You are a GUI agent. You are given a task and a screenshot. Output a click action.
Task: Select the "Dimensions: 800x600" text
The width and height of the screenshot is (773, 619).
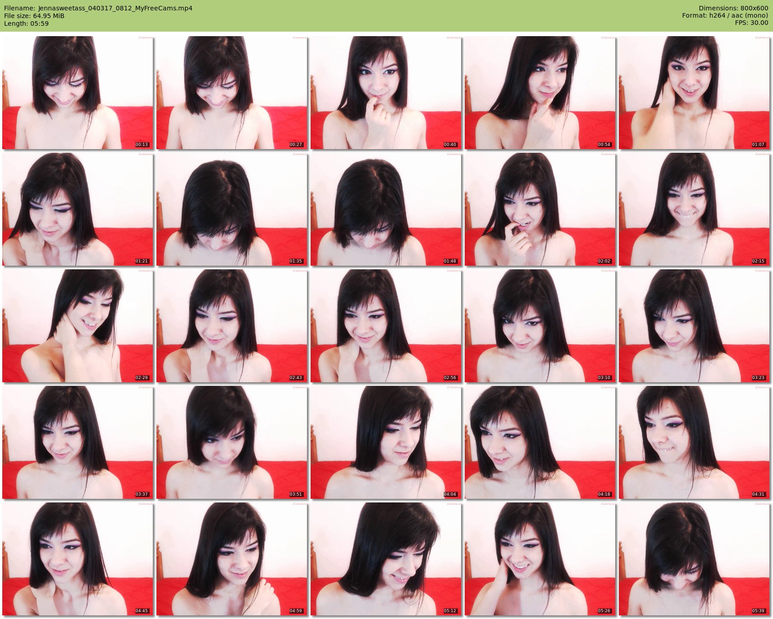click(x=733, y=8)
